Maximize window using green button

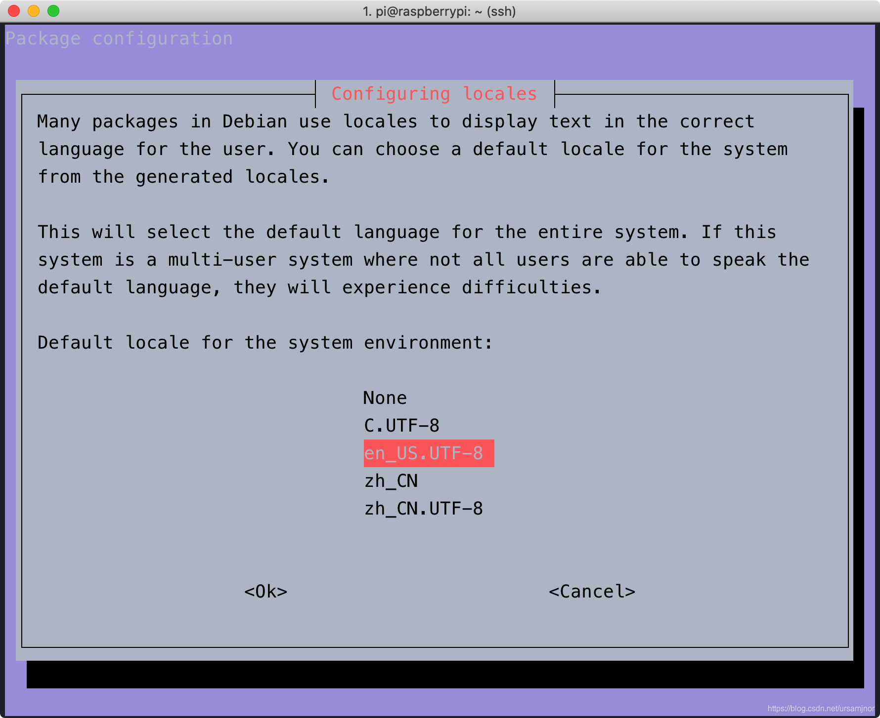(x=53, y=11)
